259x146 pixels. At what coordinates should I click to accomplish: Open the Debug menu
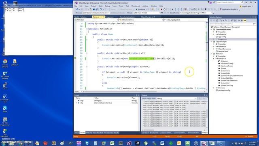coord(107,6)
